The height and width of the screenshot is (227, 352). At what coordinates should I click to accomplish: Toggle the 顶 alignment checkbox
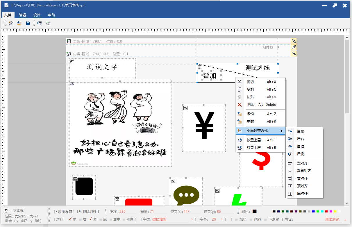91,219
